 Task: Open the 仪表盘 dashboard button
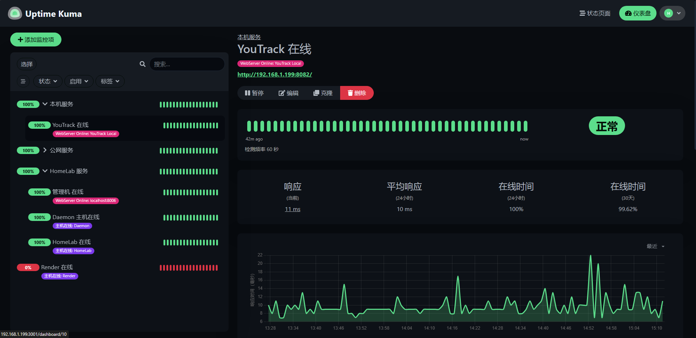[x=637, y=14]
